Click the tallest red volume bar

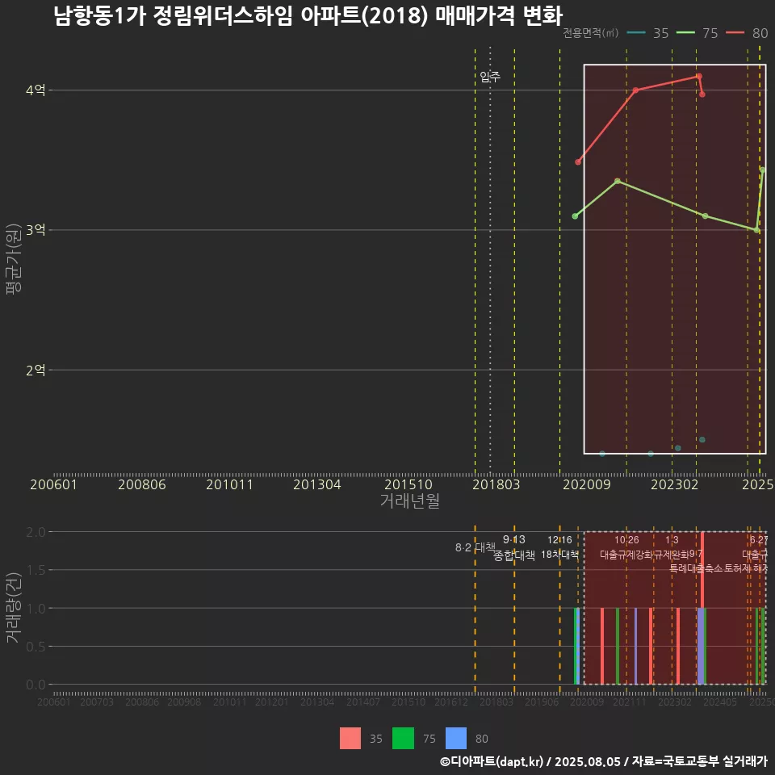[702, 570]
